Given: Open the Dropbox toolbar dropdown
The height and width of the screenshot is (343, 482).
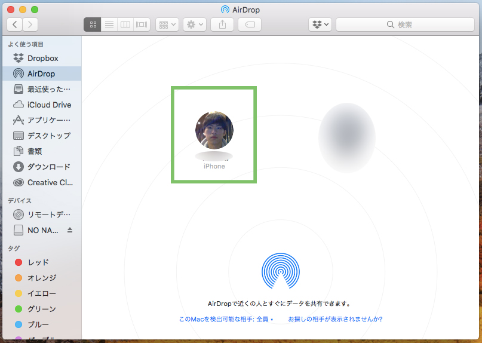Looking at the screenshot, I should pos(320,24).
